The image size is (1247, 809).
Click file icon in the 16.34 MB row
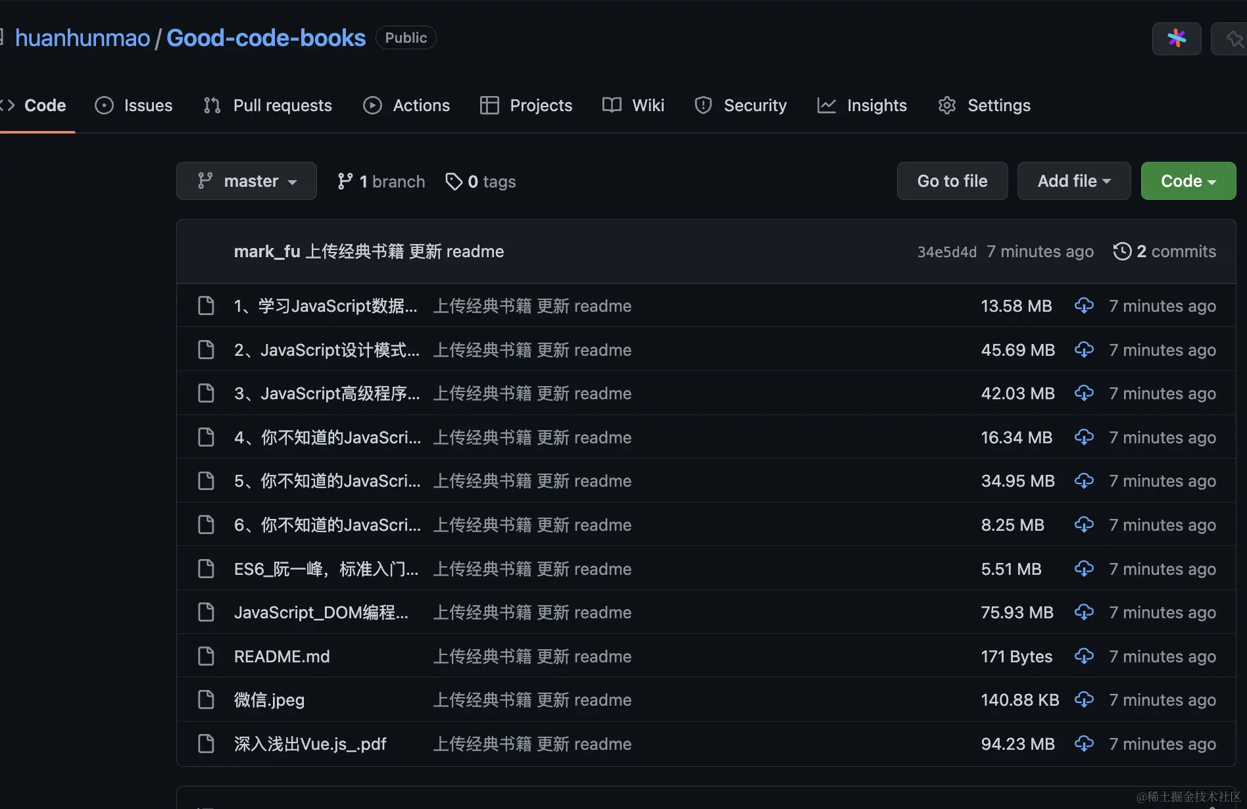[x=206, y=437]
